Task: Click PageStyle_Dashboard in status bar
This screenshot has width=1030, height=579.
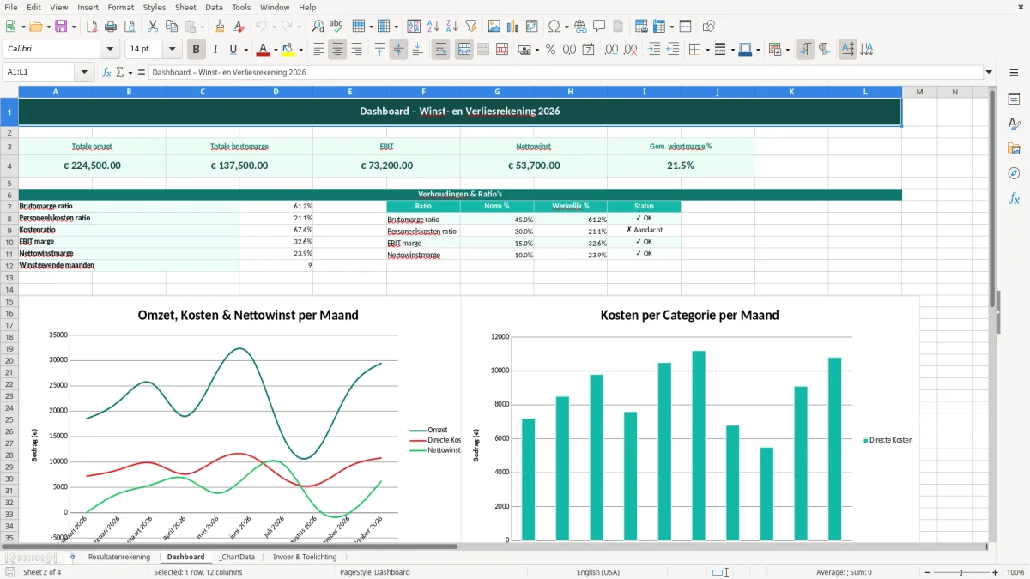Action: tap(374, 572)
